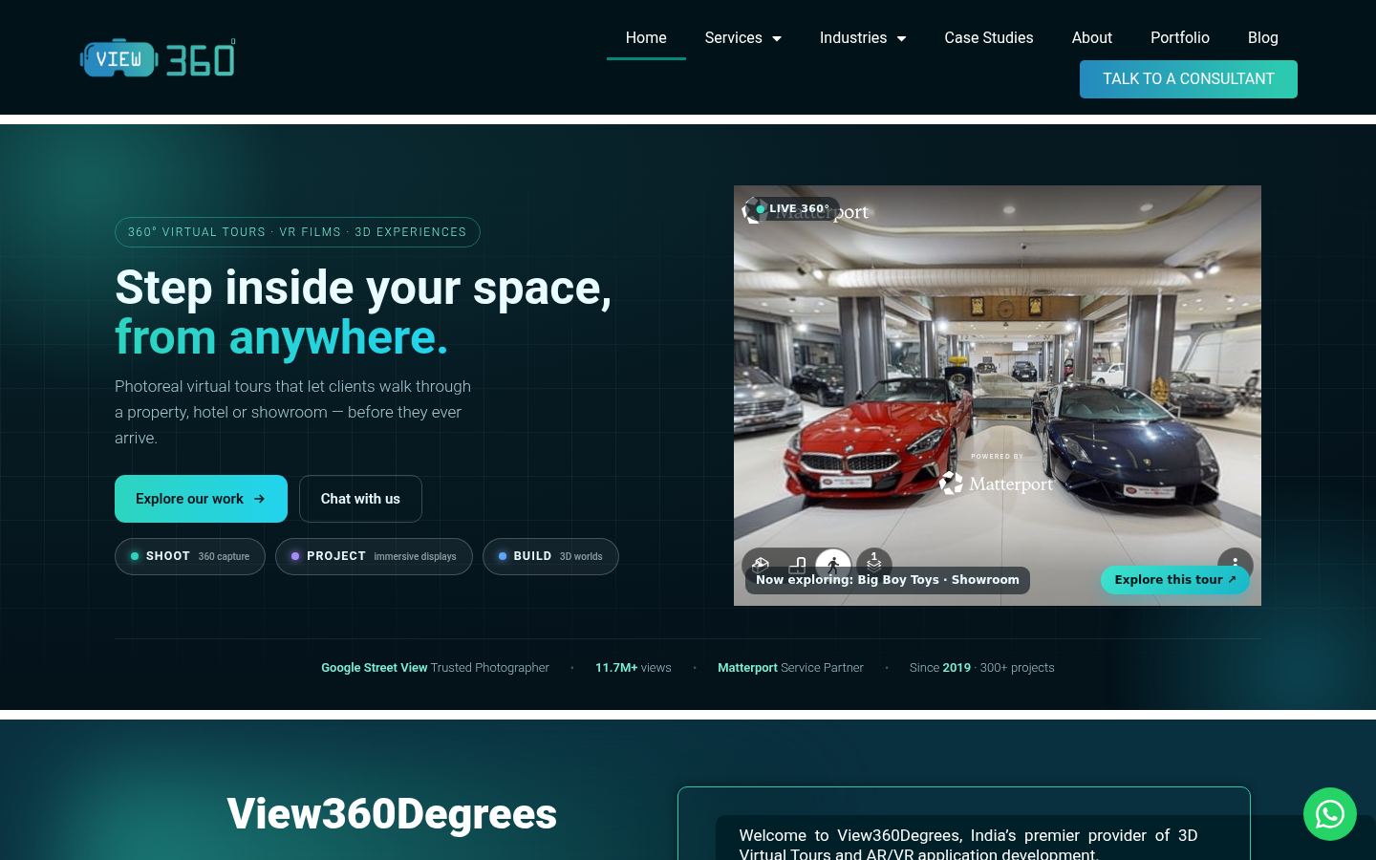Click the View360Degrees heading
The image size is (1376, 860).
(x=392, y=814)
